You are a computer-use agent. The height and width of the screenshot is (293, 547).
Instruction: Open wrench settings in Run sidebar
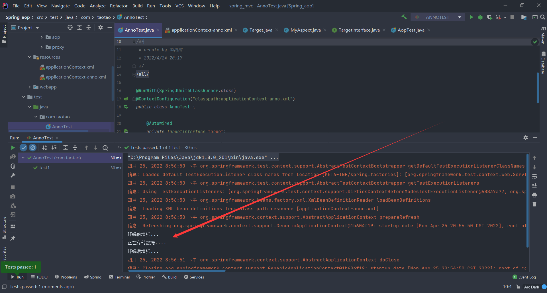click(13, 176)
